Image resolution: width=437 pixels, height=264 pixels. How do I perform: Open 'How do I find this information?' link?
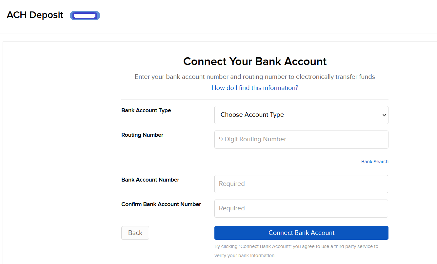255,88
